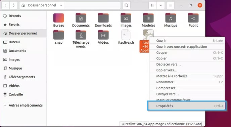The width and height of the screenshot is (231, 127).
Task: Click the search magnifier button
Action: coord(126,5)
